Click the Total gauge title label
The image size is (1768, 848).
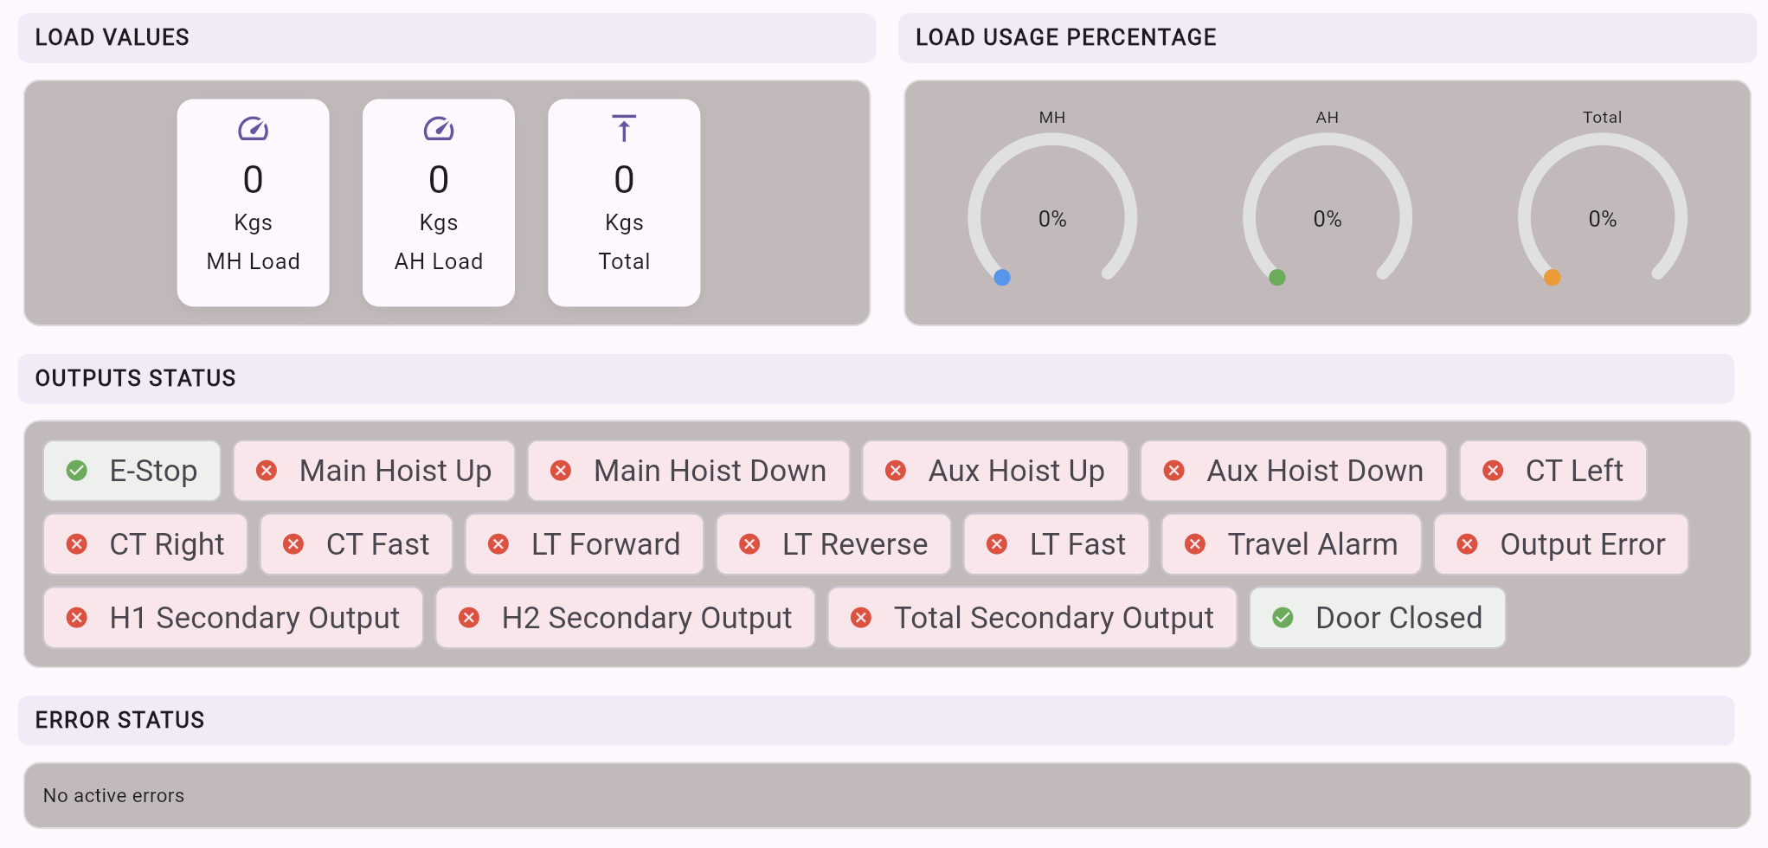pyautogui.click(x=1603, y=117)
